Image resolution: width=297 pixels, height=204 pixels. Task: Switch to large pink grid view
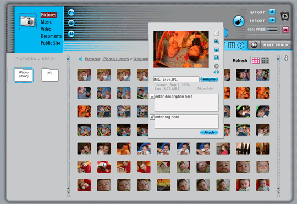[256, 60]
